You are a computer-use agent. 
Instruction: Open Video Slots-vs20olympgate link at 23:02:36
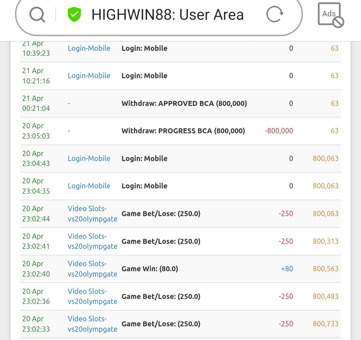(x=92, y=297)
